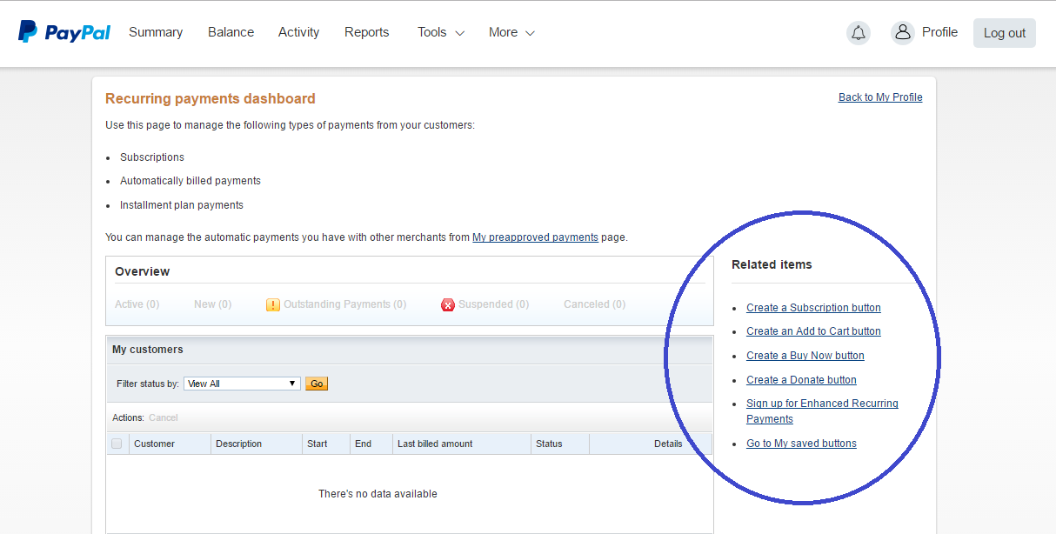1056x534 pixels.
Task: Click the Canceled (0) overview filter
Action: (x=595, y=304)
